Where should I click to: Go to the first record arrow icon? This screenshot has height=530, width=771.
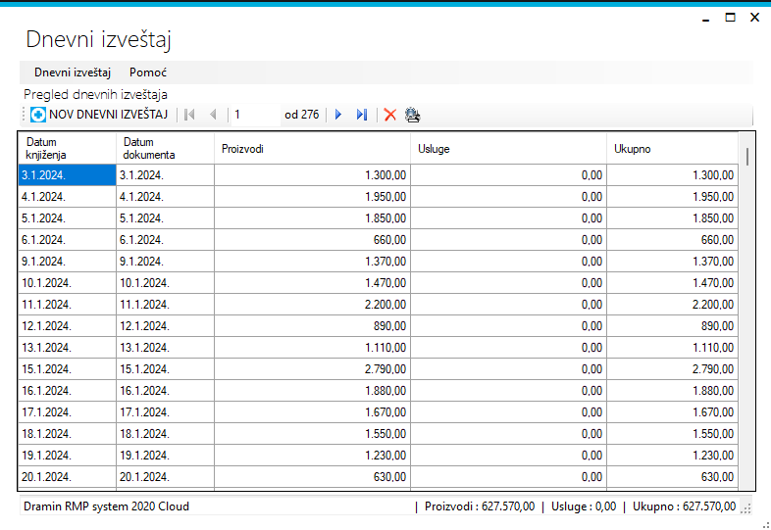point(189,115)
